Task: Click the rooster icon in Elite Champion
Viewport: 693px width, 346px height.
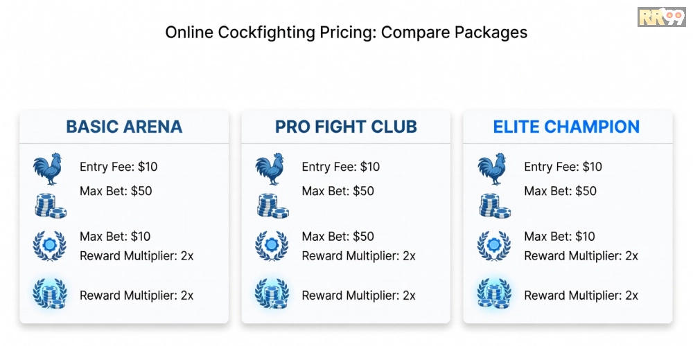Action: point(492,170)
